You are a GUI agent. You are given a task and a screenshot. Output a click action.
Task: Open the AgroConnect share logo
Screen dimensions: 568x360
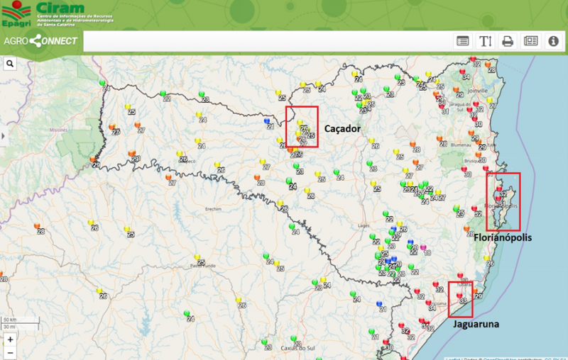pyautogui.click(x=40, y=41)
